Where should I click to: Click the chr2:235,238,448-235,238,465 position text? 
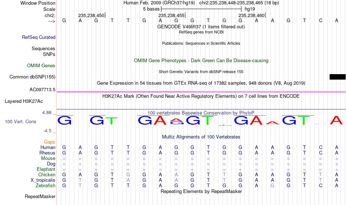[239, 3]
